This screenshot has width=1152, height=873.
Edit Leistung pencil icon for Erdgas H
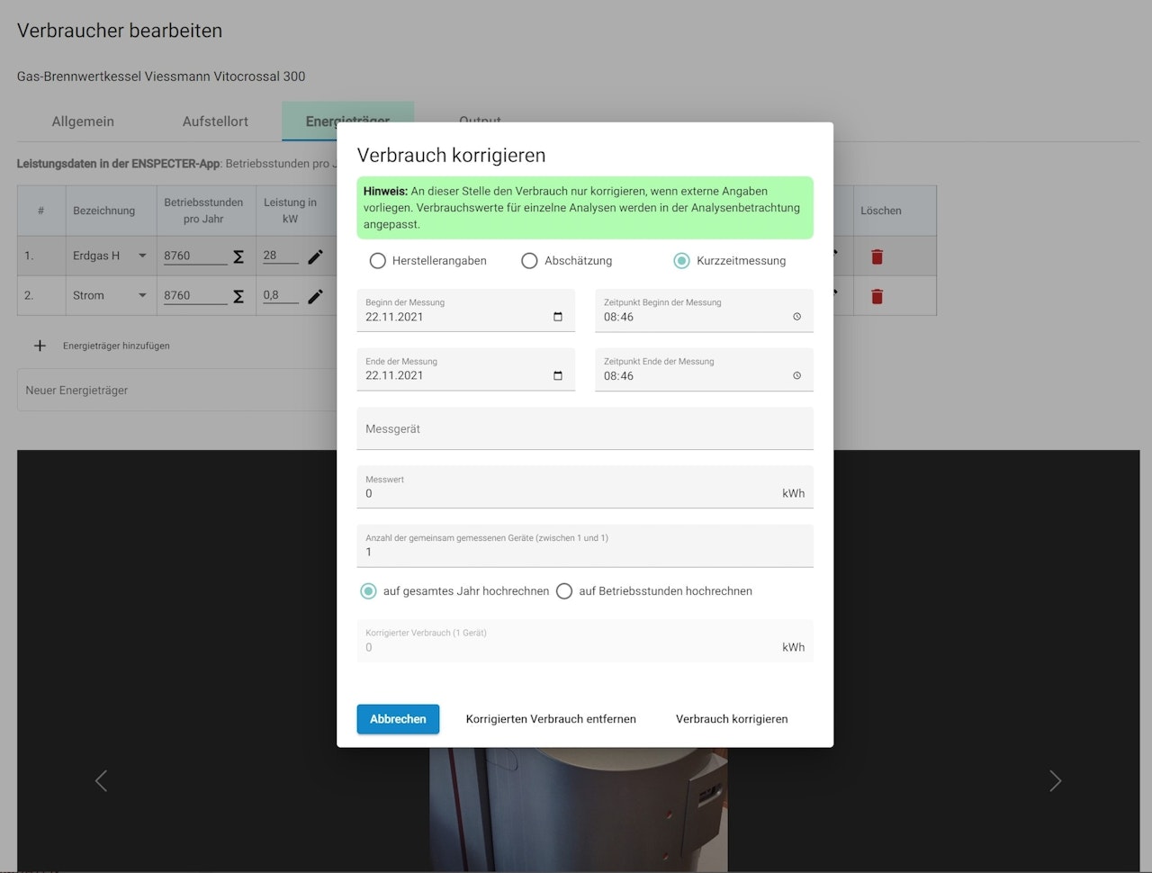[x=315, y=256]
